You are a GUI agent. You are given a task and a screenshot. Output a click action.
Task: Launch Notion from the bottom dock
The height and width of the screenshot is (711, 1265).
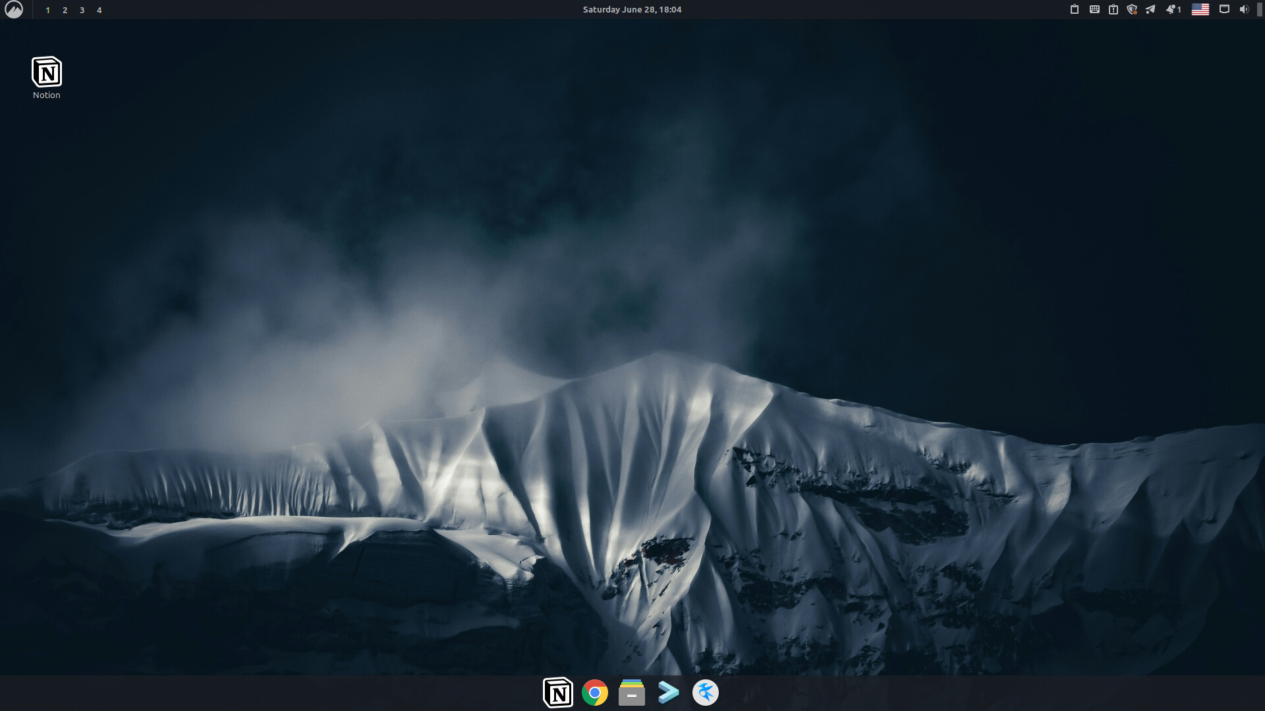point(558,693)
